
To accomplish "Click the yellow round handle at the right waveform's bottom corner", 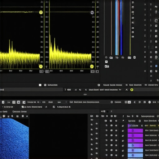I will 92,66.
